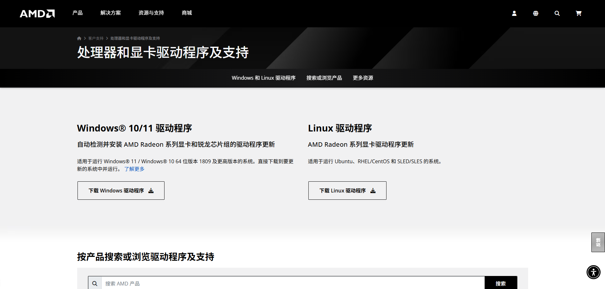Viewport: 605px width, 289px height.
Task: Click the globe language selector icon
Action: click(535, 13)
